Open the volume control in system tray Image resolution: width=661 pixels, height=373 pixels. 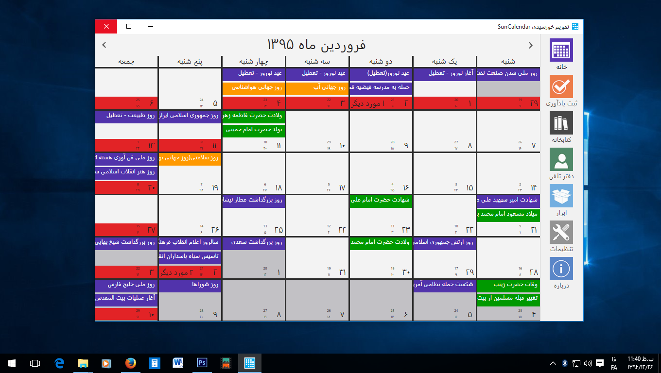[588, 363]
